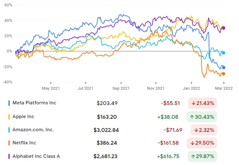The image size is (239, 165).
Task: Select Amazon.com, Inc. stock name
Action: tap(32, 130)
